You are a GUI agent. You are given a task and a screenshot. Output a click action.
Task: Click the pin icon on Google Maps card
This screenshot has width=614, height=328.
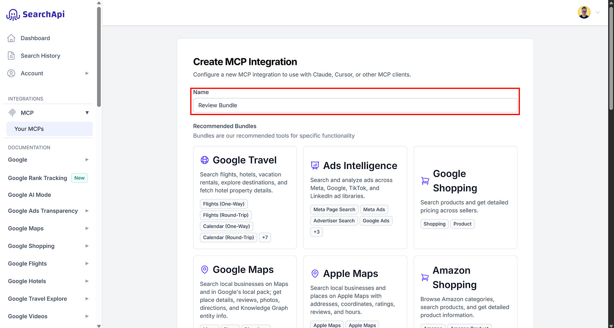(205, 270)
